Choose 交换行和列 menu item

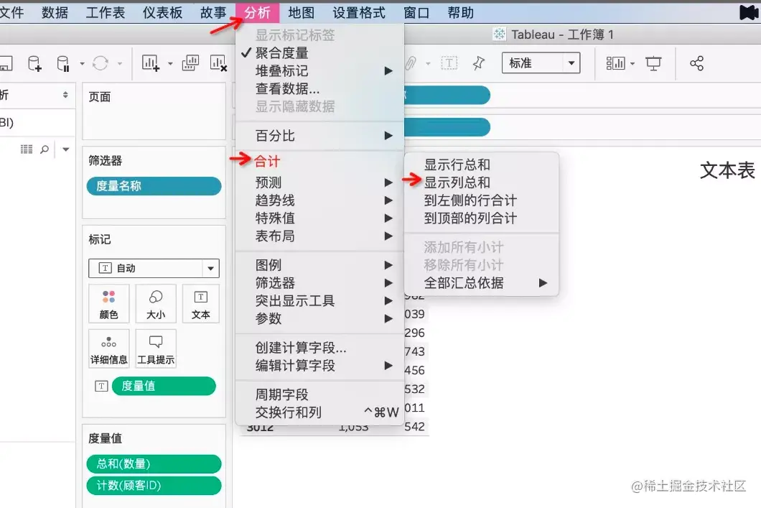(319, 412)
